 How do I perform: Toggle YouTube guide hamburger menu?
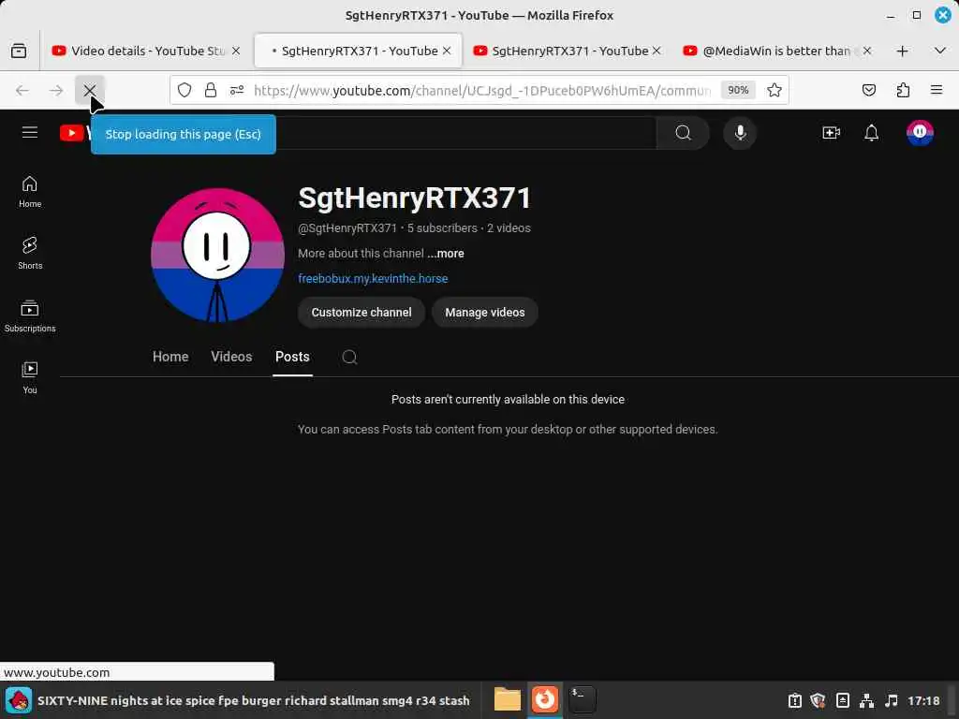coord(30,132)
